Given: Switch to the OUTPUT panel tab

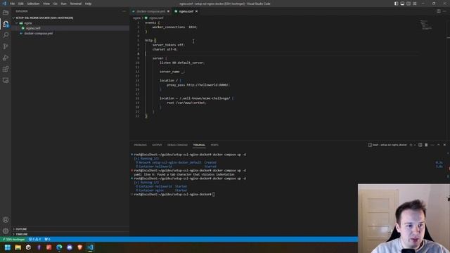Looking at the screenshot, I should (x=157, y=145).
